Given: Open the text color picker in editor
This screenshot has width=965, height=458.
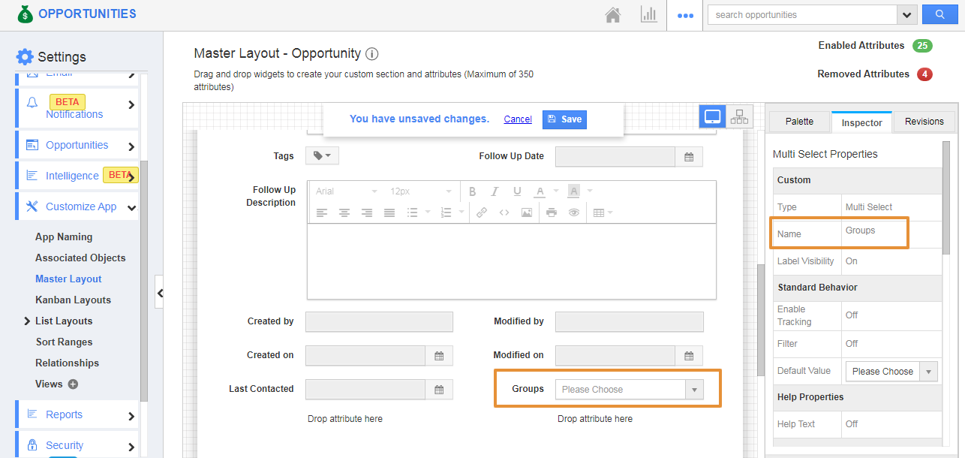Looking at the screenshot, I should [x=540, y=191].
